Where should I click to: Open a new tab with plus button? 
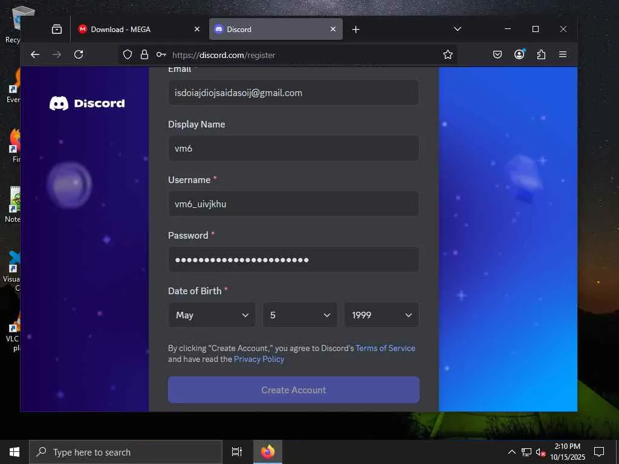(x=355, y=29)
